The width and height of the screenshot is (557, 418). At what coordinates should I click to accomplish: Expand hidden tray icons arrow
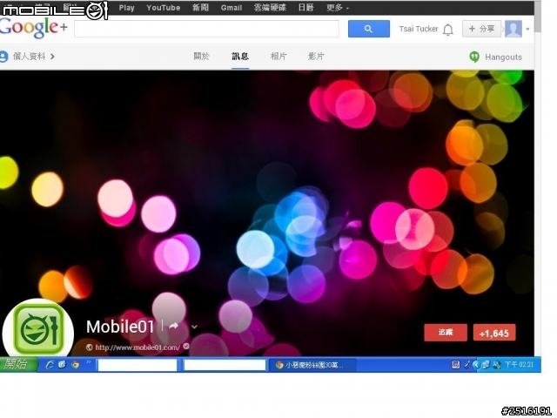(476, 365)
